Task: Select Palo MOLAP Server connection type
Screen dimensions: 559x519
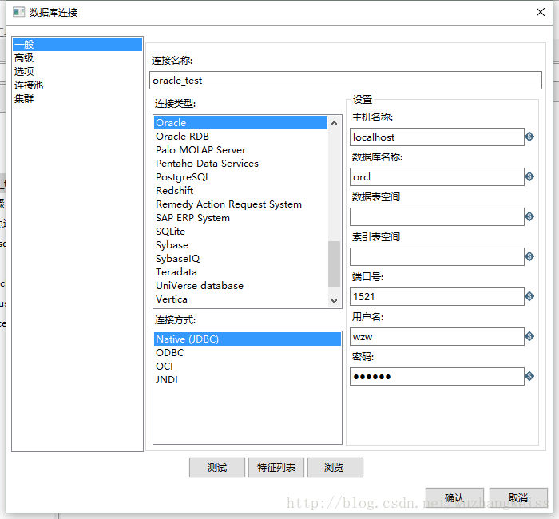Action: [240, 150]
